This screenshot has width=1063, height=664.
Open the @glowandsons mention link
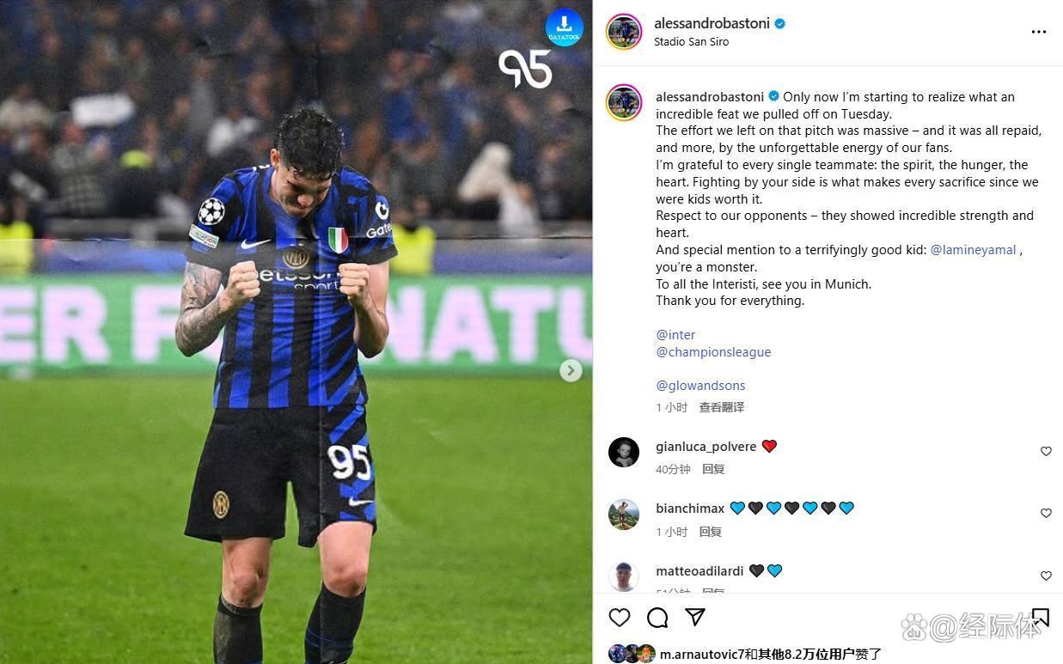[700, 386]
